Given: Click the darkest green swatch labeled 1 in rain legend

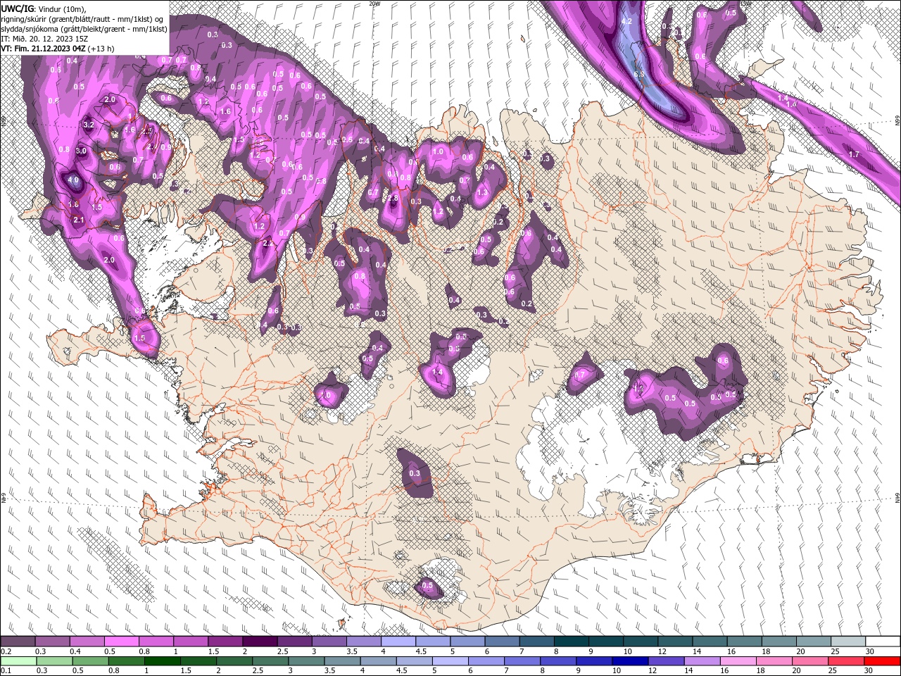Looking at the screenshot, I should click(162, 661).
